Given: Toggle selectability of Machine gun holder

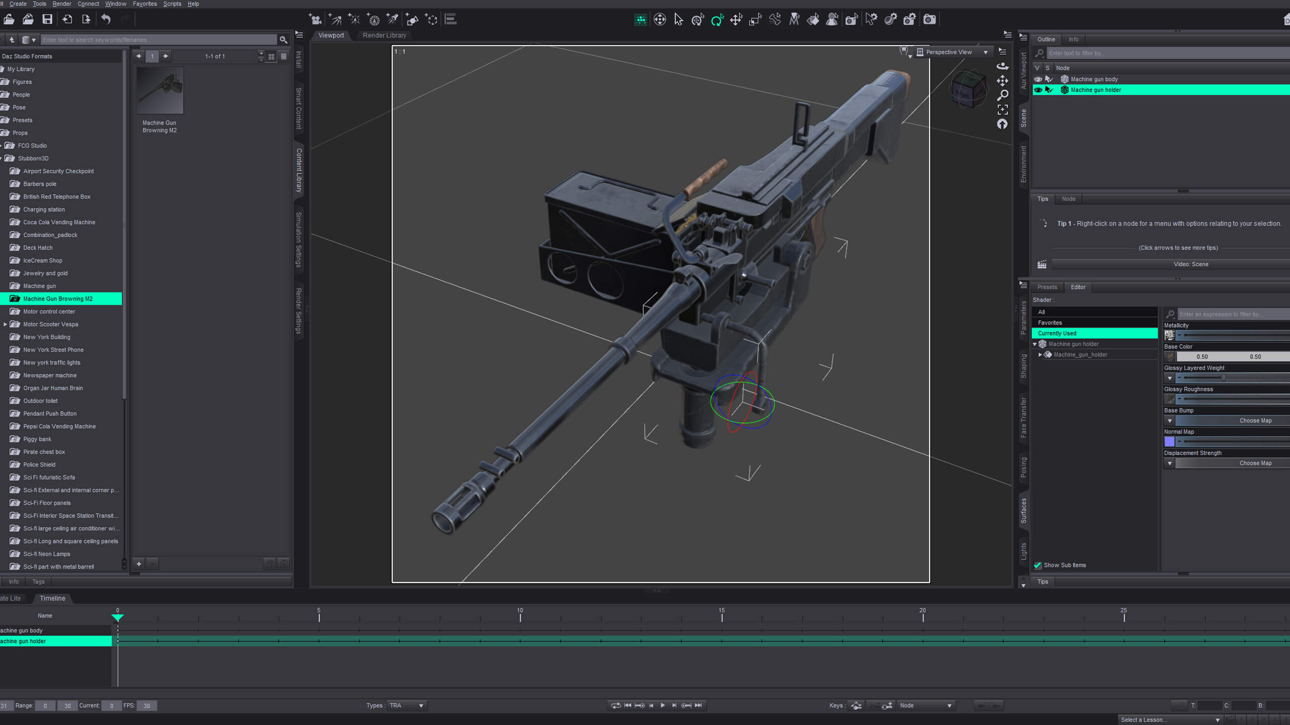Looking at the screenshot, I should [x=1049, y=90].
